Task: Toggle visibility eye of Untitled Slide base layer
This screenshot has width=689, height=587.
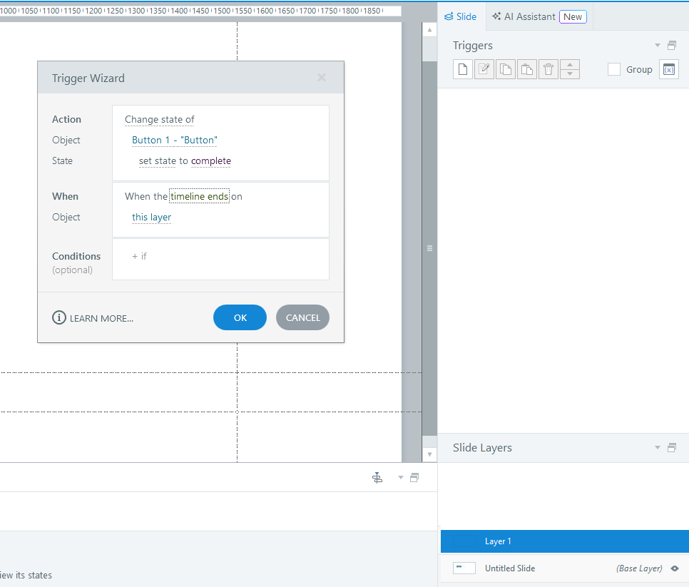Action: 675,568
